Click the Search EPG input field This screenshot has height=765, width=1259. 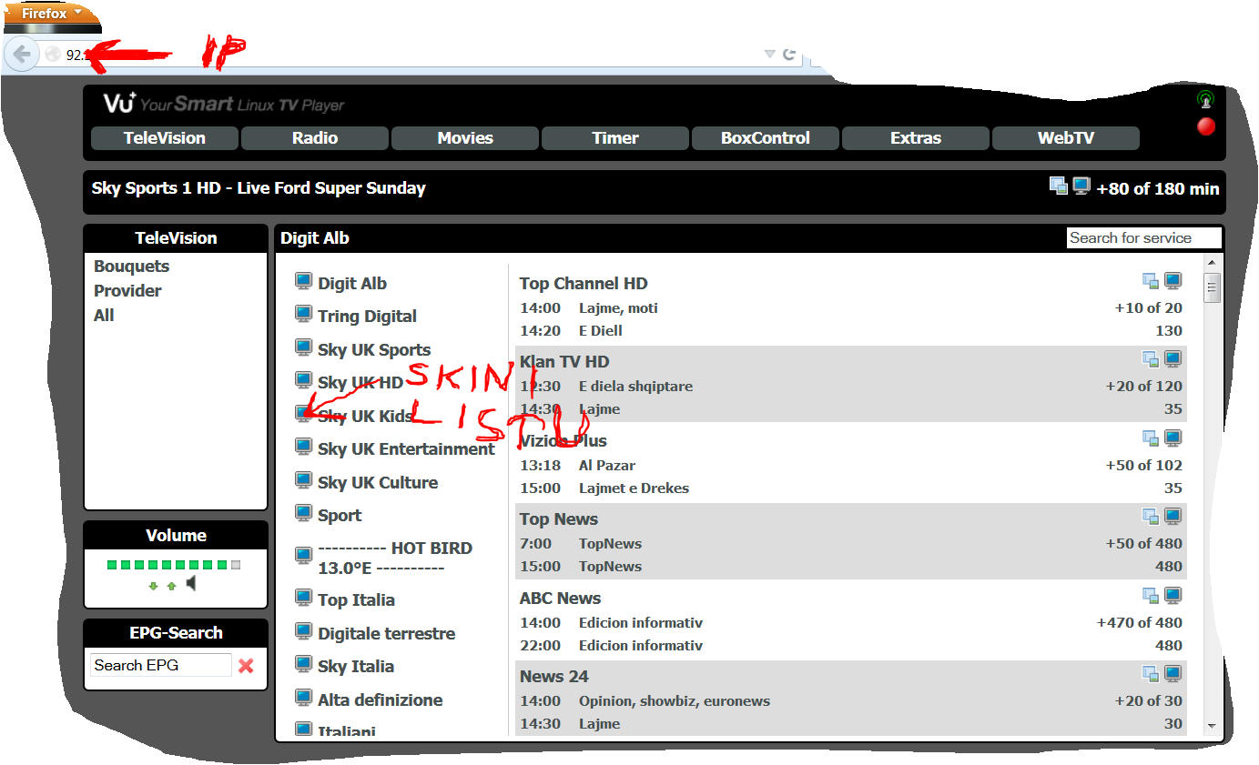tap(161, 665)
